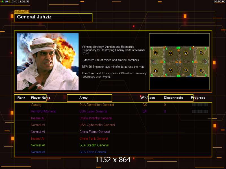Image resolution: width=226 pixels, height=169 pixels.
Task: Select player name Cacpig in the list
Action: pyautogui.click(x=36, y=105)
